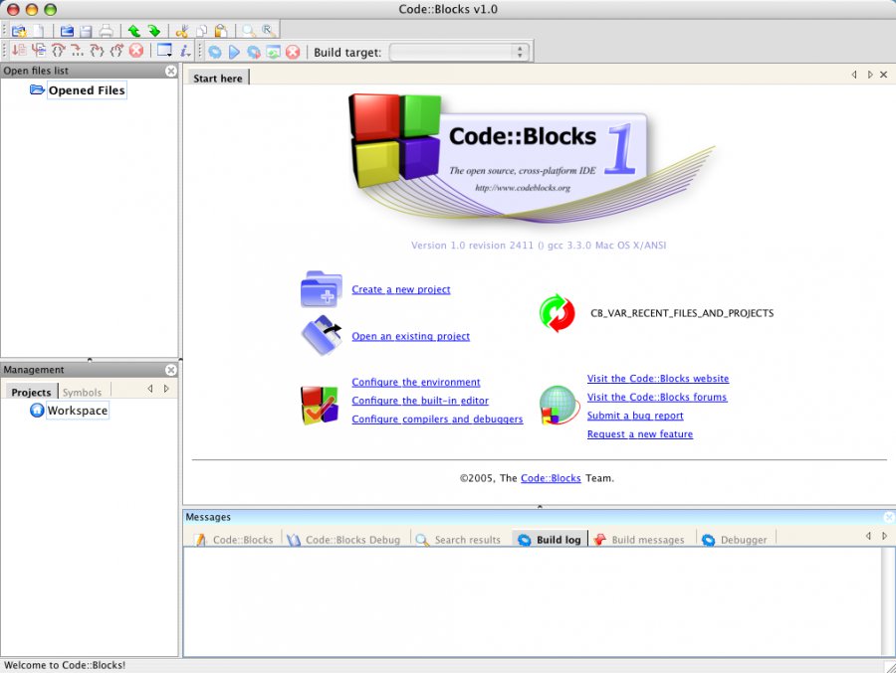The height and width of the screenshot is (673, 896).
Task: Click the Run blue play icon
Action: pyautogui.click(x=234, y=53)
